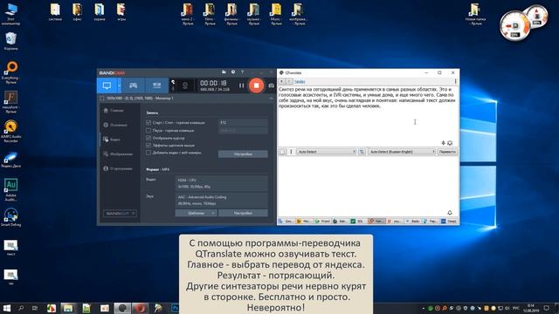Toggle Отображать курсор checkbox
The image size is (559, 314).
(148, 138)
